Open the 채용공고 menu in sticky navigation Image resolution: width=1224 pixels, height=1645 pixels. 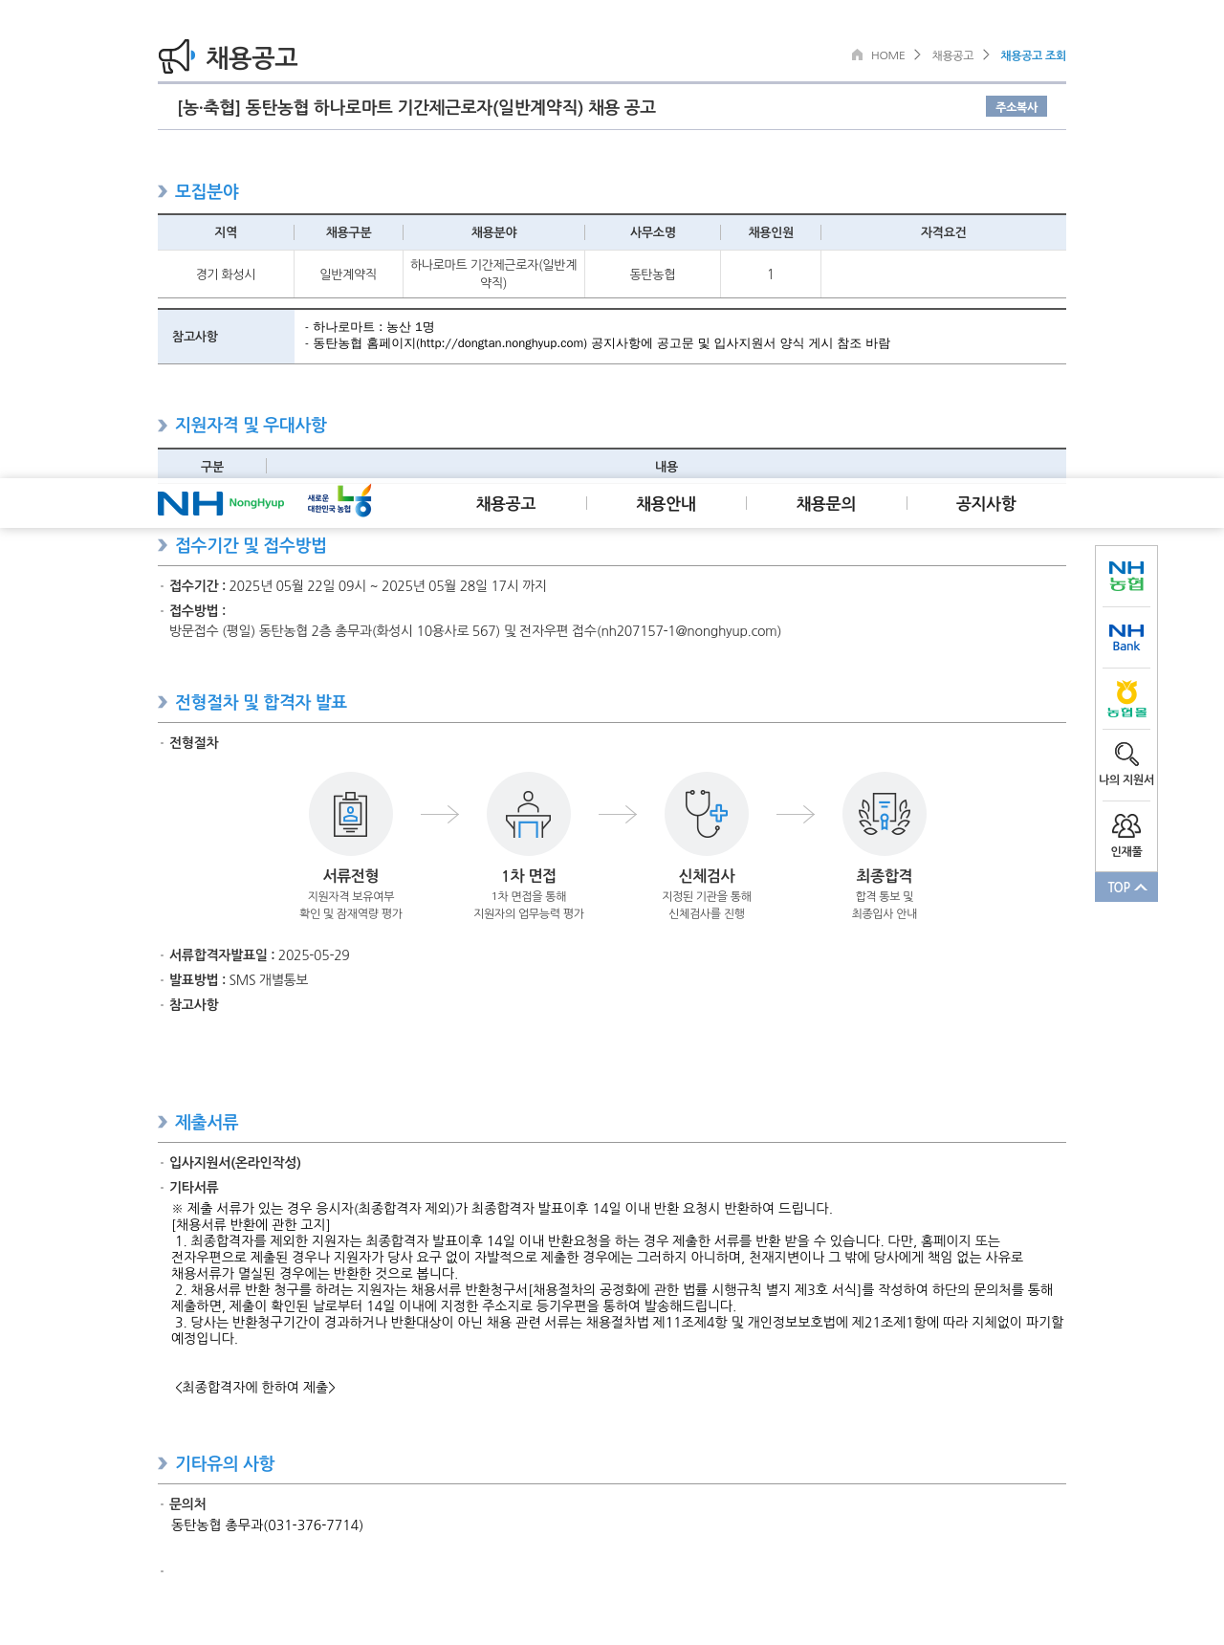(506, 503)
